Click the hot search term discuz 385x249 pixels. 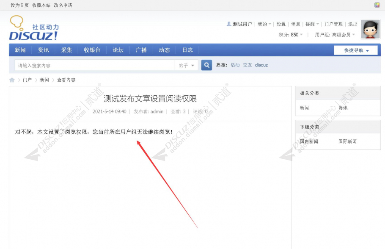click(261, 65)
